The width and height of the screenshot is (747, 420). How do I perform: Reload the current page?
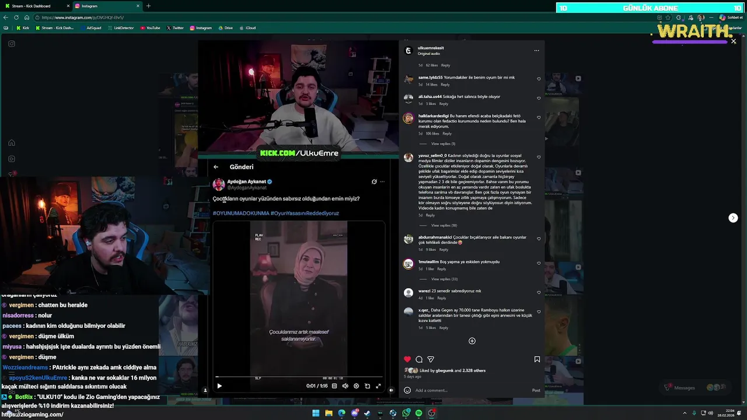point(16,17)
